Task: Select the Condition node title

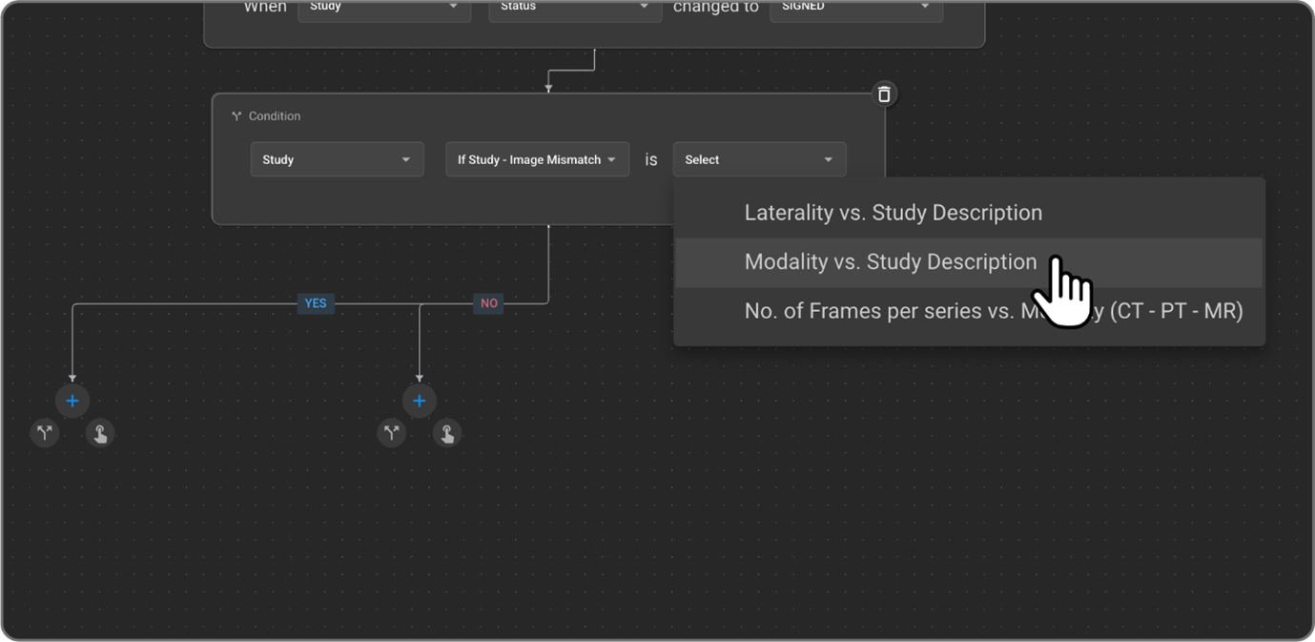Action: [x=275, y=116]
